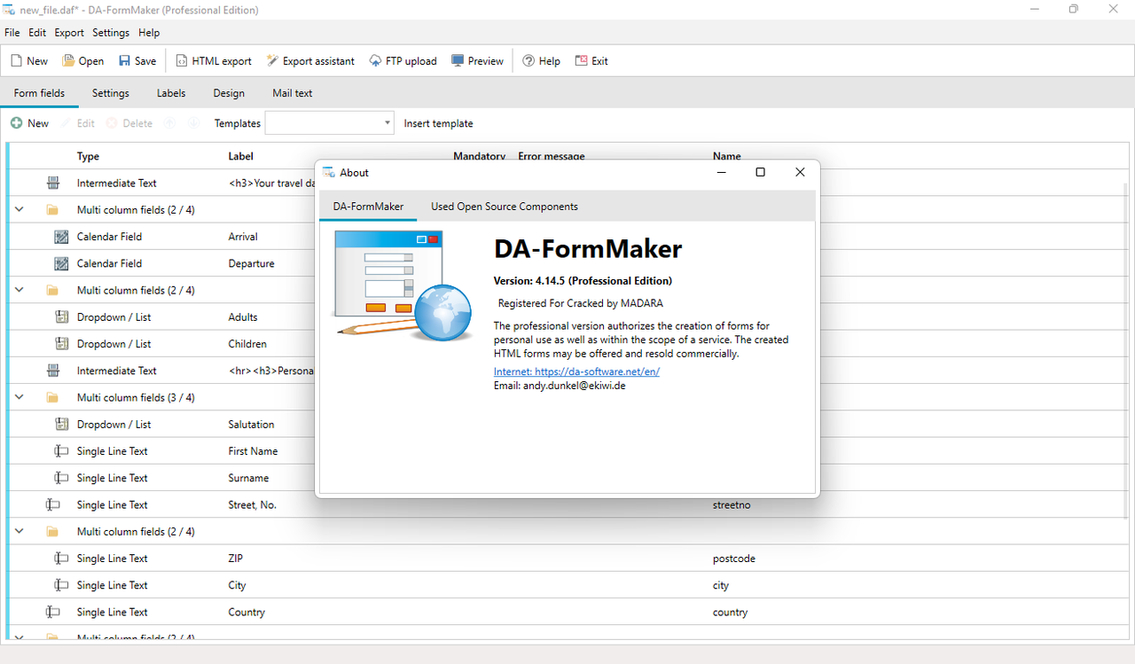Click the move field up arrow icon
Screen dimensions: 1135x664
[x=170, y=123]
